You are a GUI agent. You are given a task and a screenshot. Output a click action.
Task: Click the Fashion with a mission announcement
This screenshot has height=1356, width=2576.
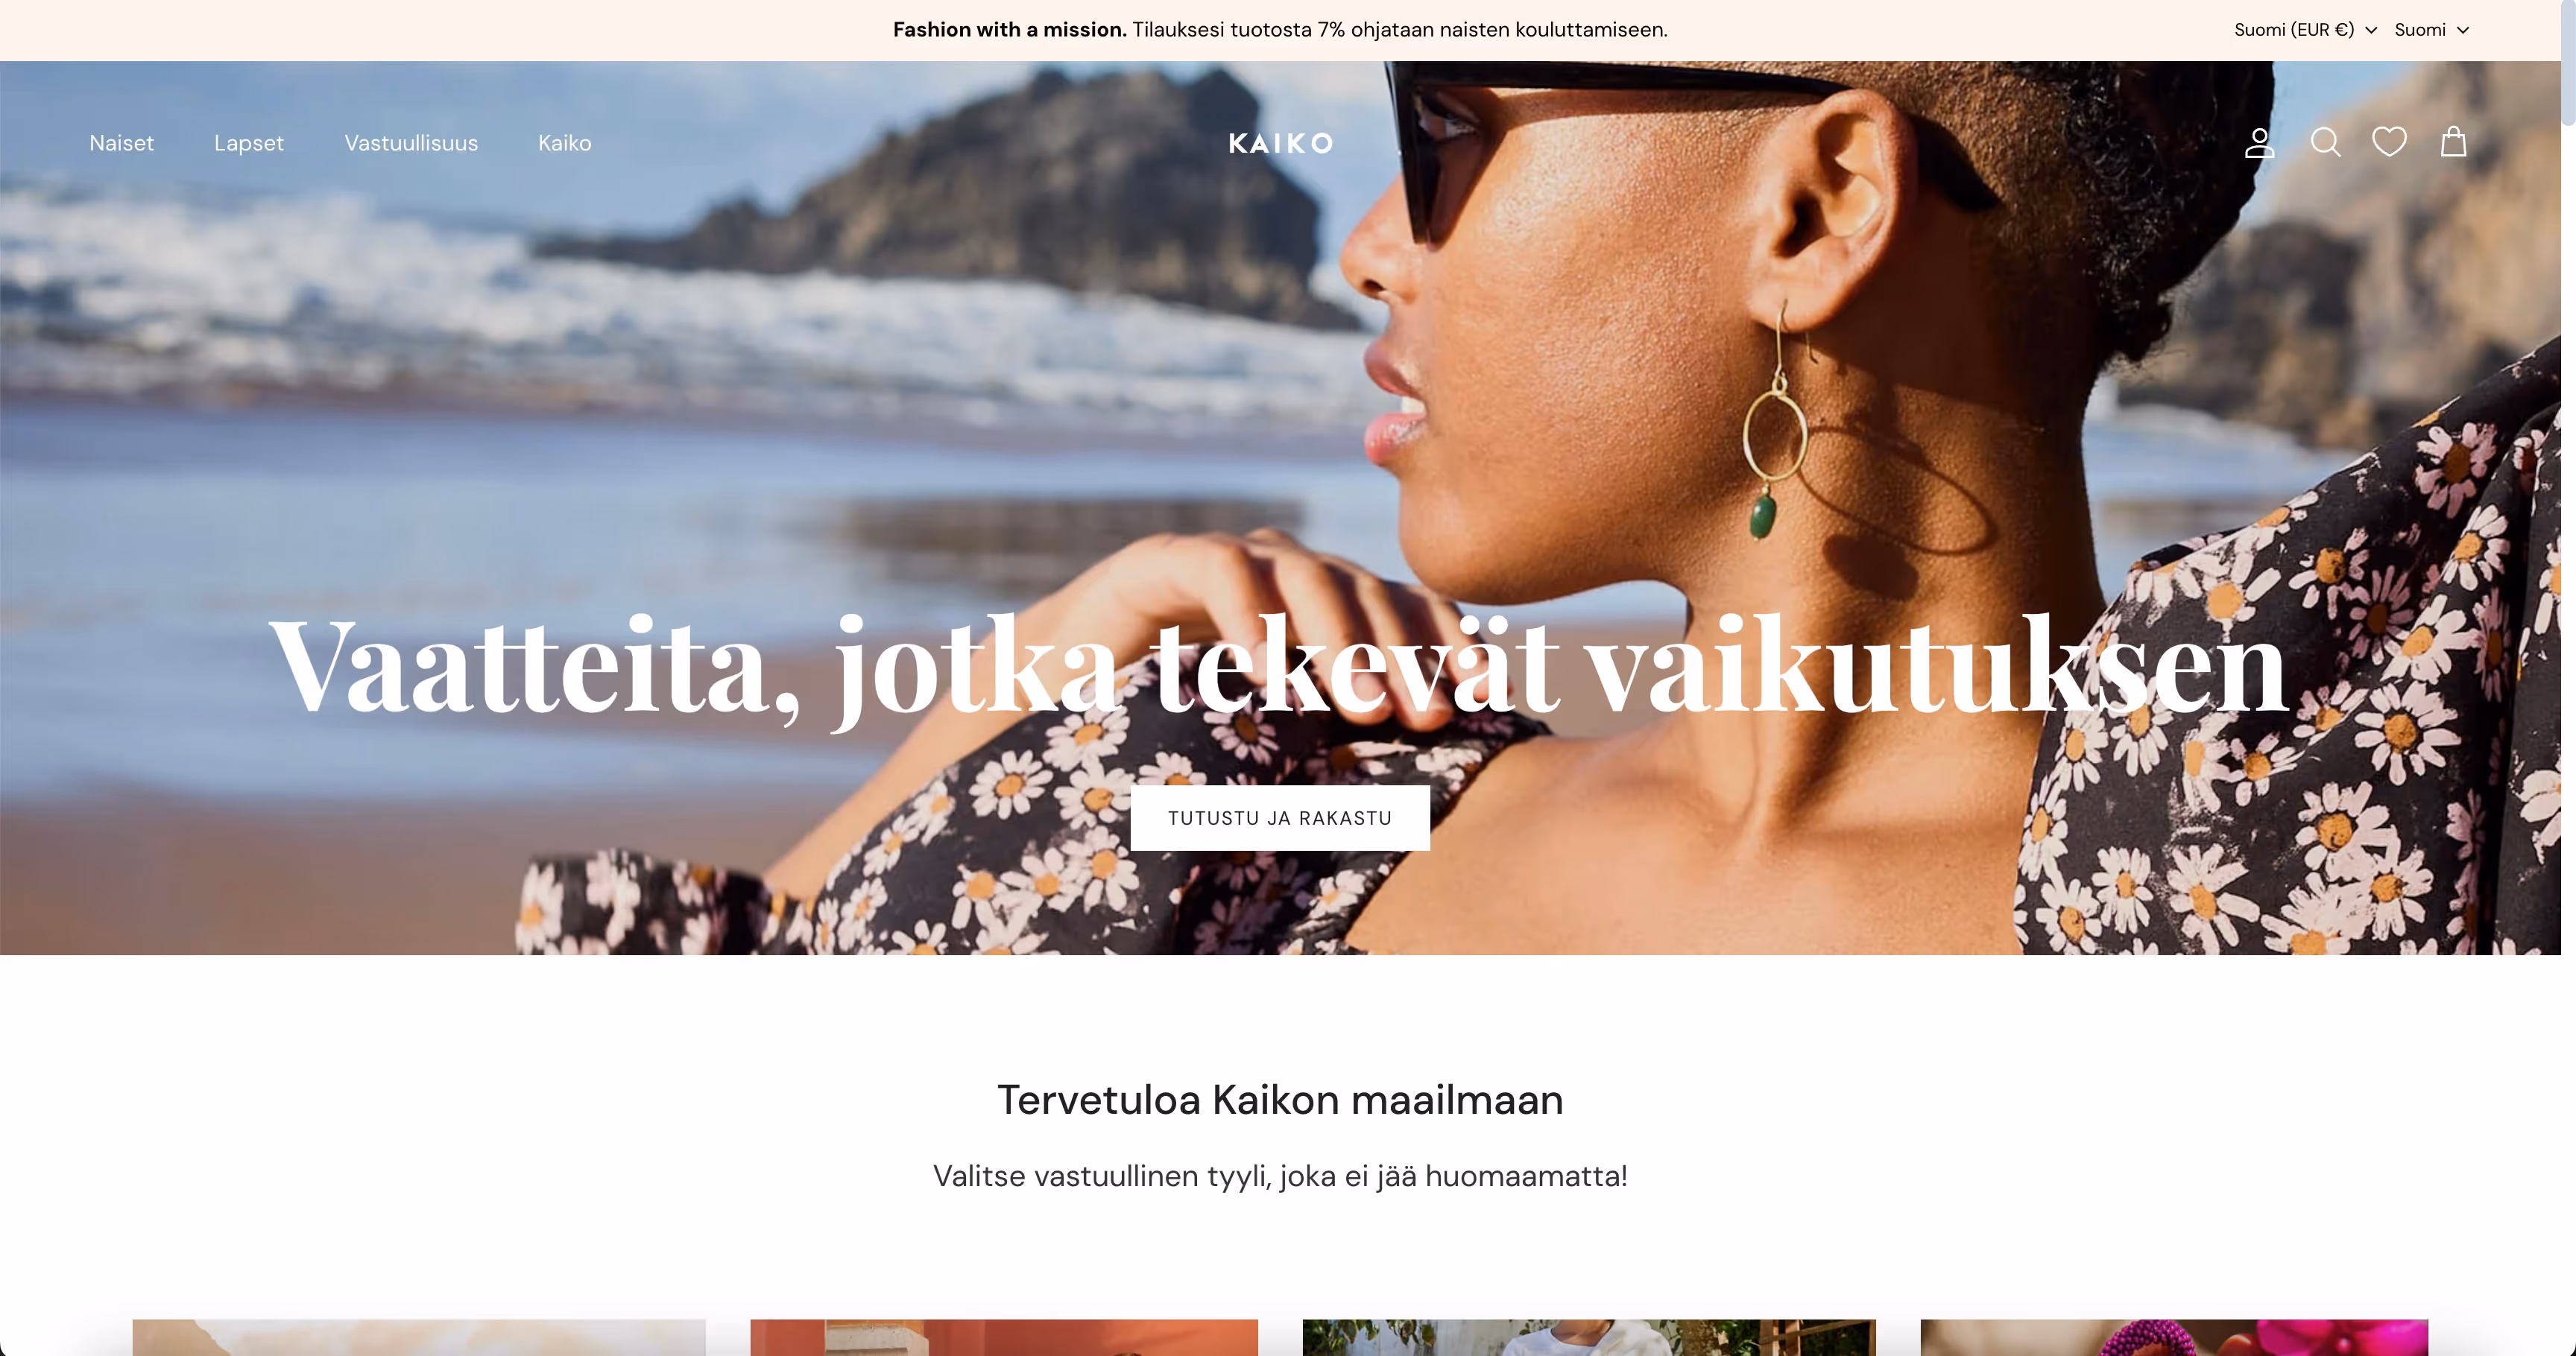(1280, 30)
